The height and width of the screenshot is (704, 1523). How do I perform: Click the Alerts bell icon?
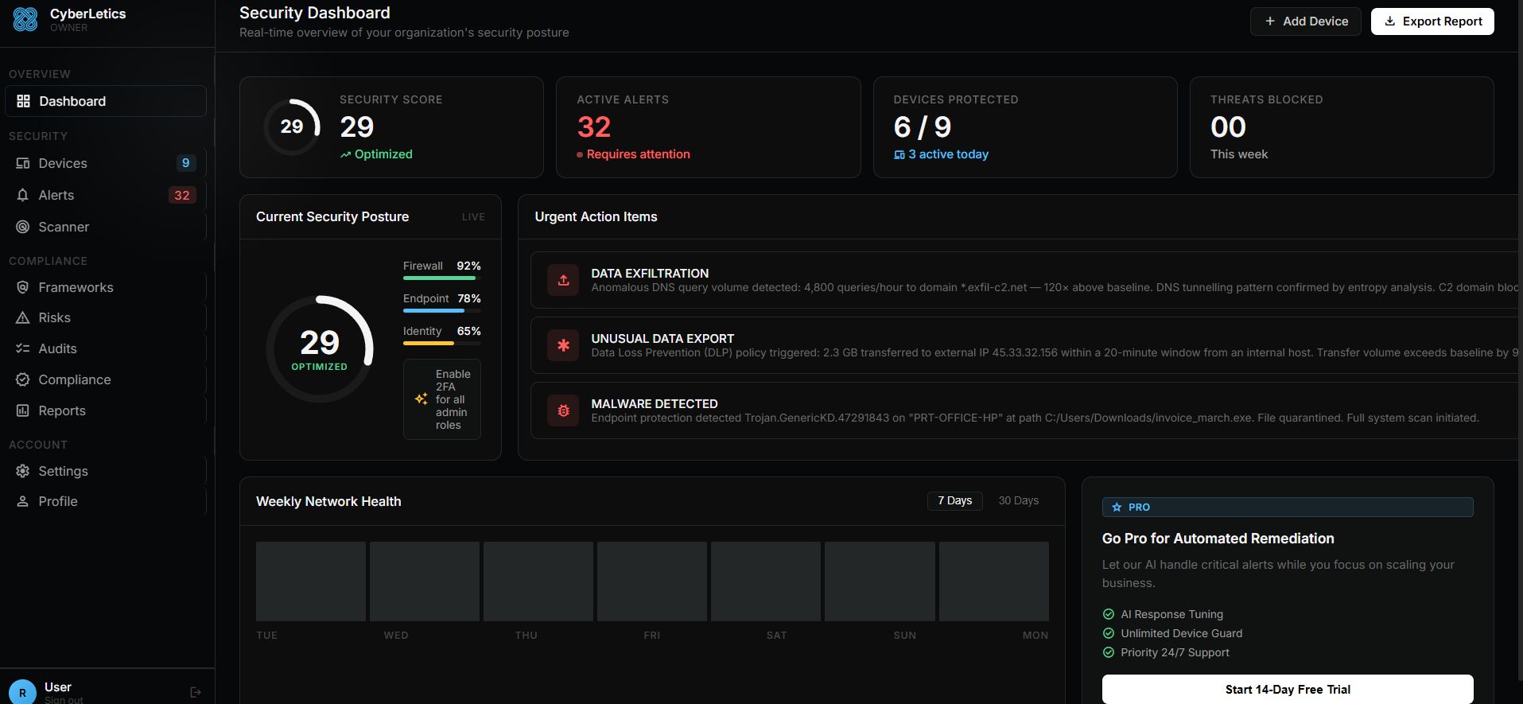pos(23,195)
